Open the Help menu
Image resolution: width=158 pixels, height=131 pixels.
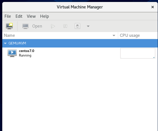[x=44, y=16]
